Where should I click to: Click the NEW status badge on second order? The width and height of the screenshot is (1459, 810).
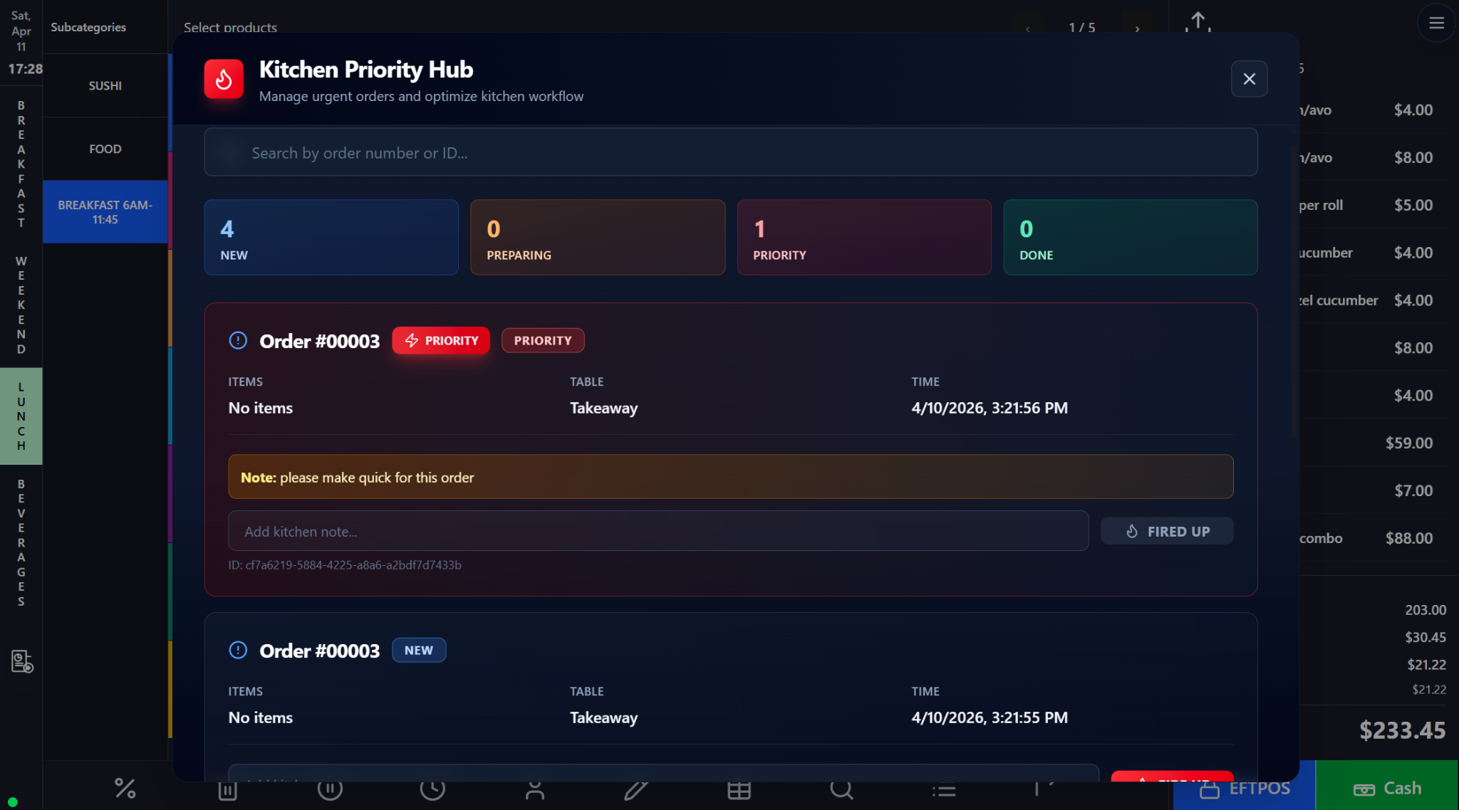pos(419,650)
